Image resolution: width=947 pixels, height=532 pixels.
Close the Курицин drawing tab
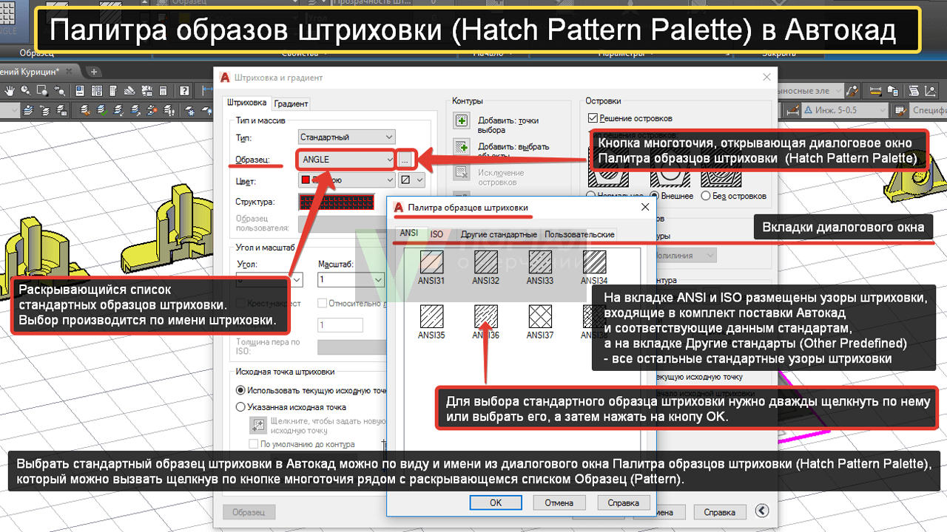[x=69, y=70]
